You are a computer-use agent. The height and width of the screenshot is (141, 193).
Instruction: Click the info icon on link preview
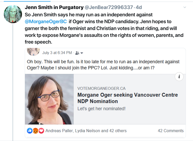[179, 77]
